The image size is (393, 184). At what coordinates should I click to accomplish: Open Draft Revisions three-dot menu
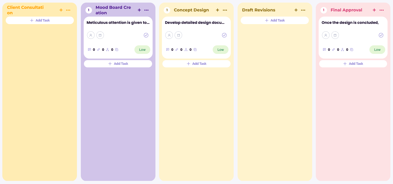tap(303, 10)
